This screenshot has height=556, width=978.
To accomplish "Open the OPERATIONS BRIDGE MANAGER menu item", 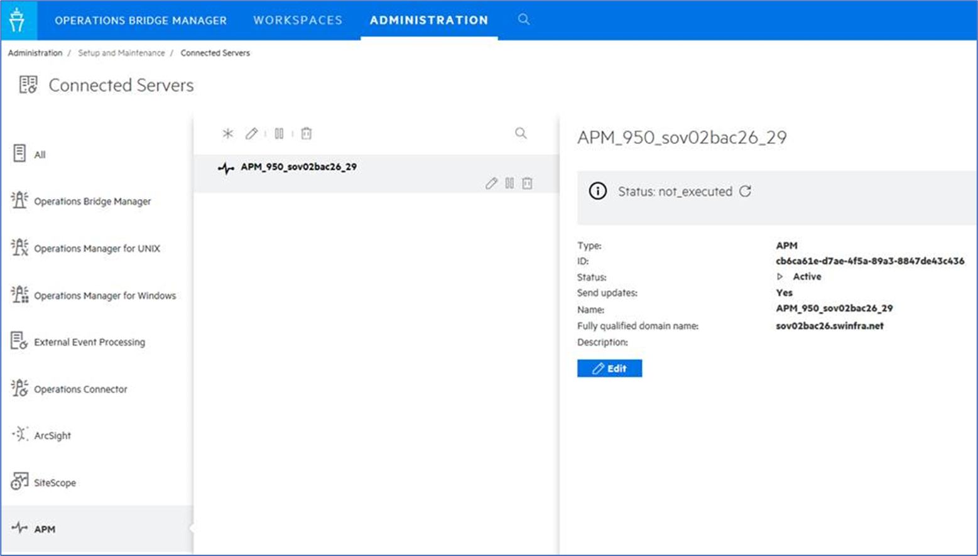I will tap(141, 19).
